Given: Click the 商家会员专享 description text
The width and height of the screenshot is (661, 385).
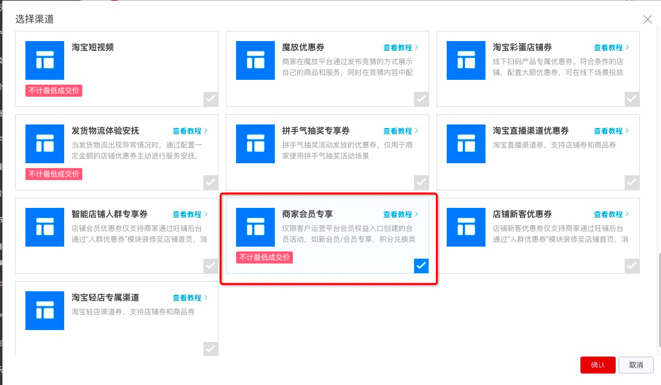Looking at the screenshot, I should [x=349, y=233].
